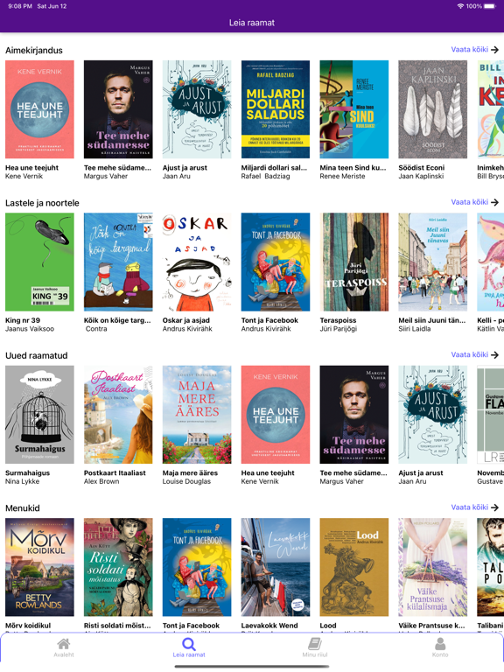Open Tee mehe südamesse cover in Uued raamatud
Screen dimensions: 504x672
click(x=354, y=415)
